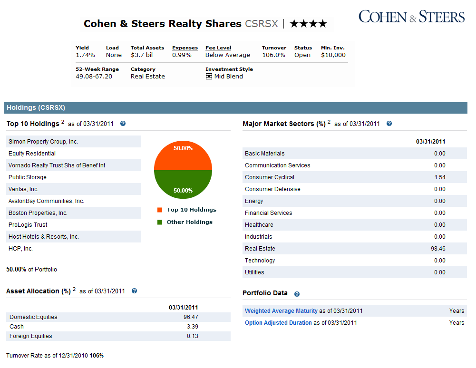The image size is (476, 368).
Task: Open the Expenses link
Action: 185,48
